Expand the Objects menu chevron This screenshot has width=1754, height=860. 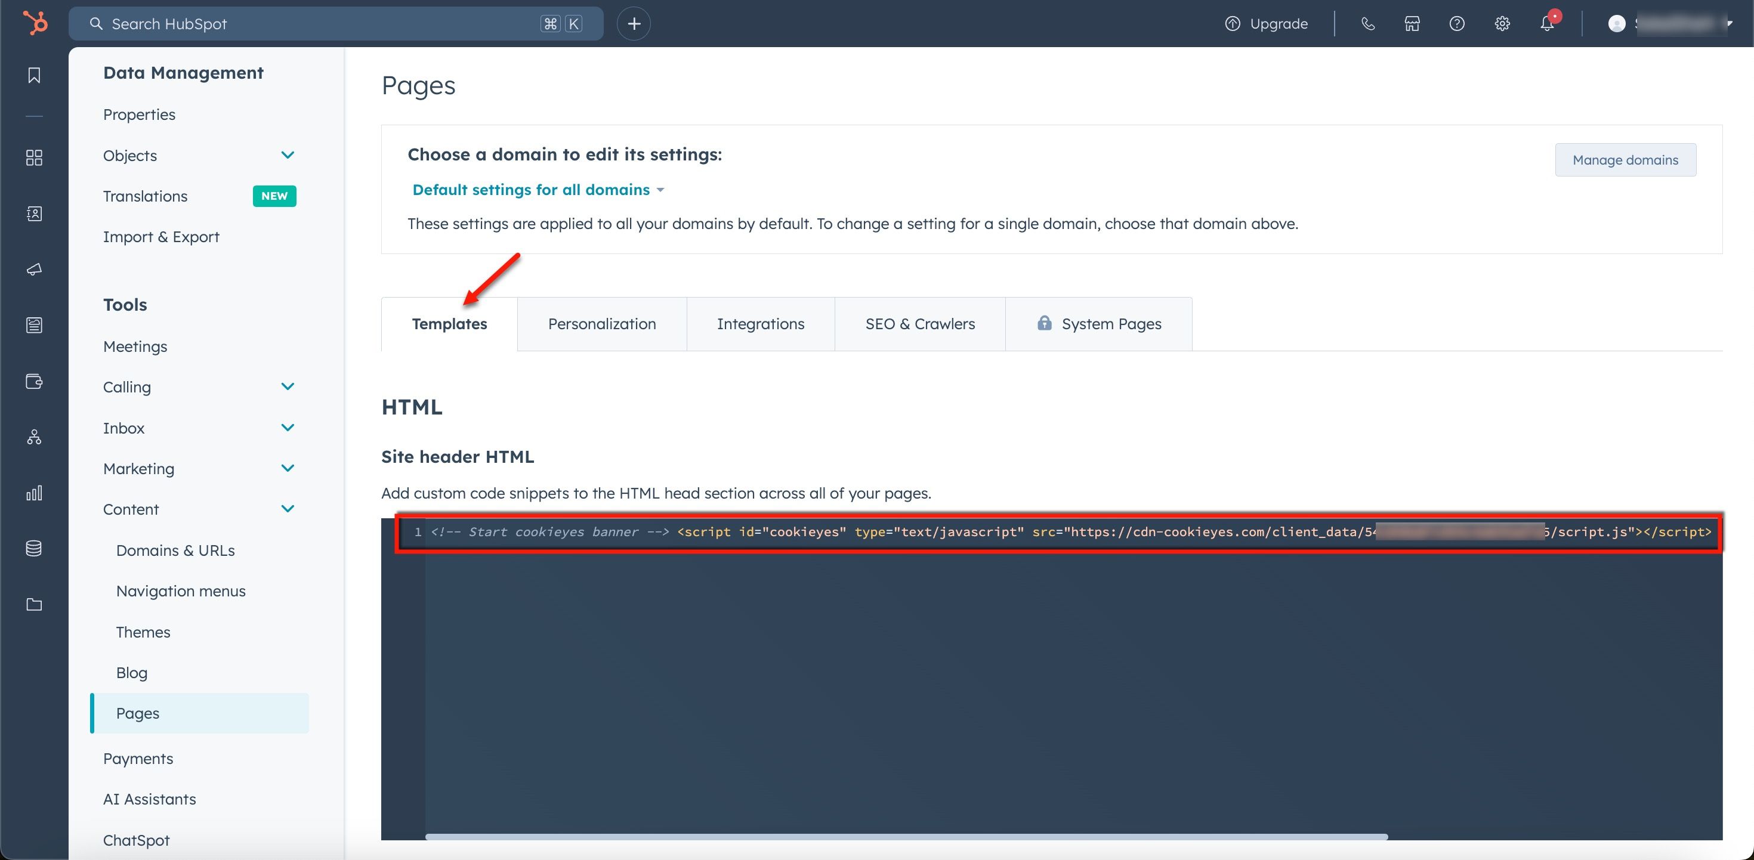[288, 155]
